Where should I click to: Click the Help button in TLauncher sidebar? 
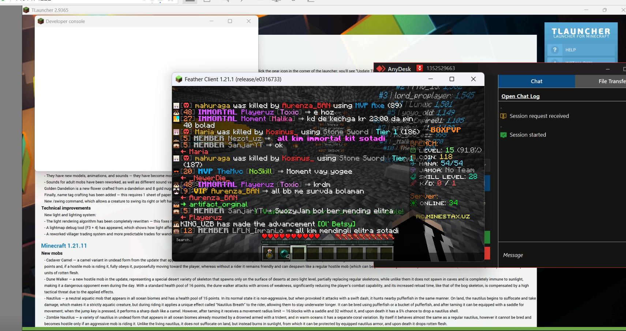click(581, 50)
